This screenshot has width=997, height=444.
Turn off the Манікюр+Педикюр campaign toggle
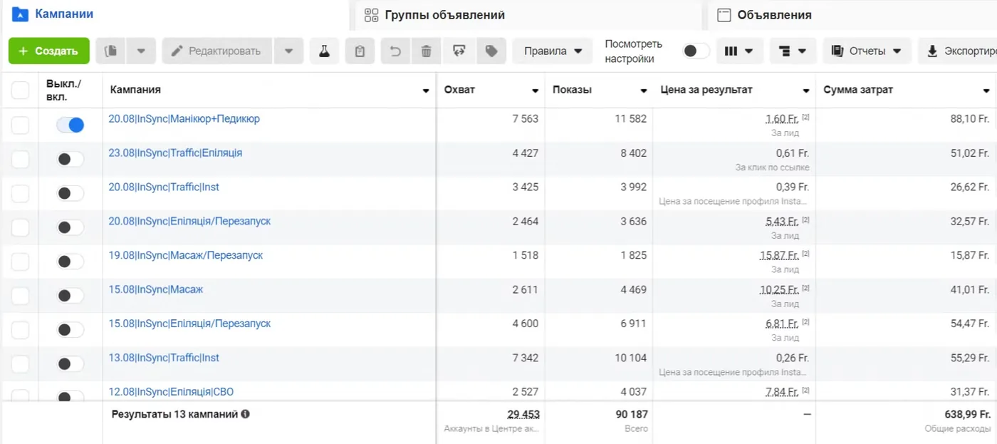click(71, 125)
